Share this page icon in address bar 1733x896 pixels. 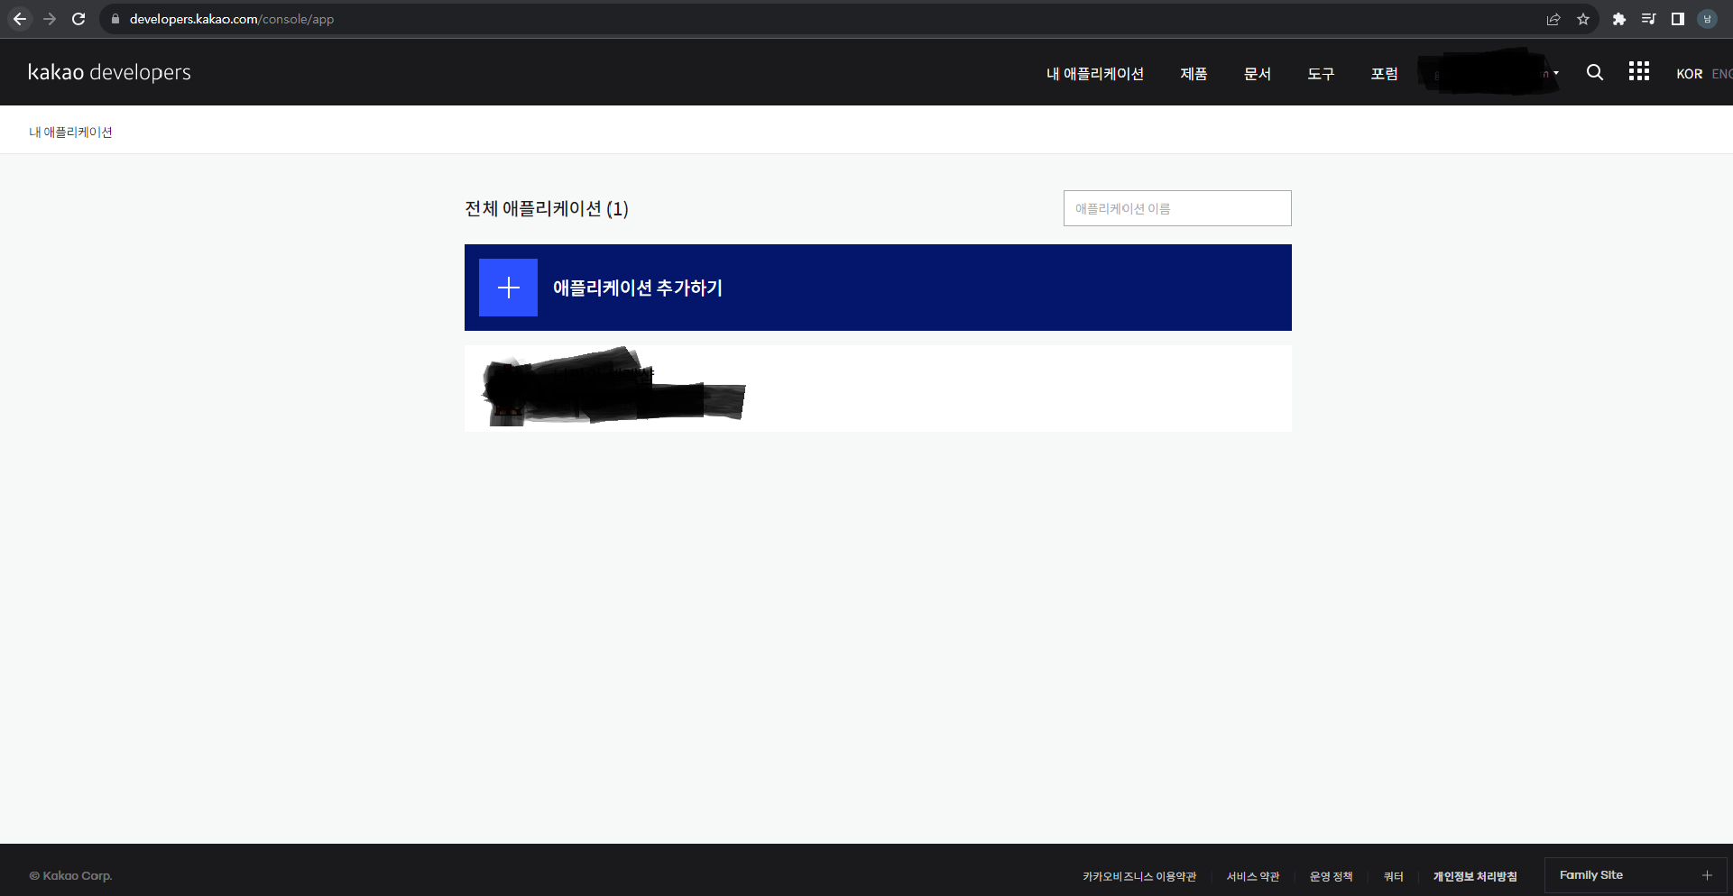click(1553, 19)
